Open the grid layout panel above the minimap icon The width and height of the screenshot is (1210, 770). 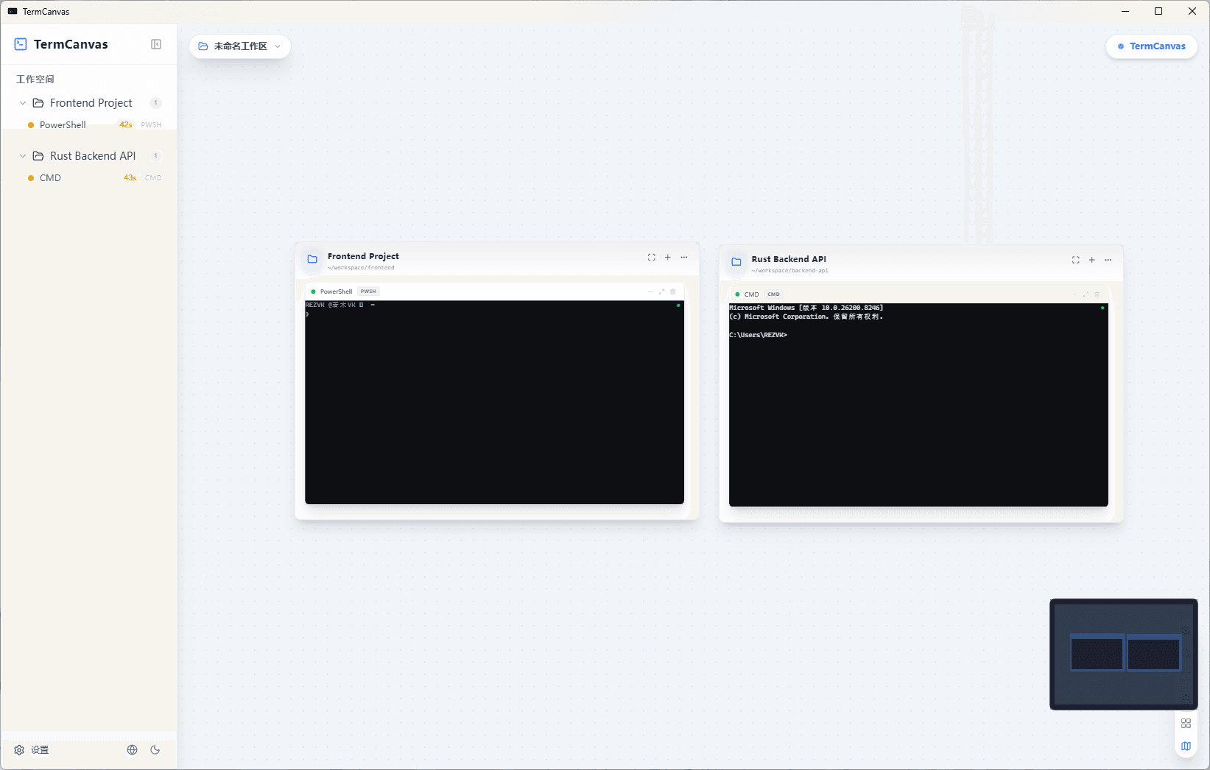[x=1186, y=723]
